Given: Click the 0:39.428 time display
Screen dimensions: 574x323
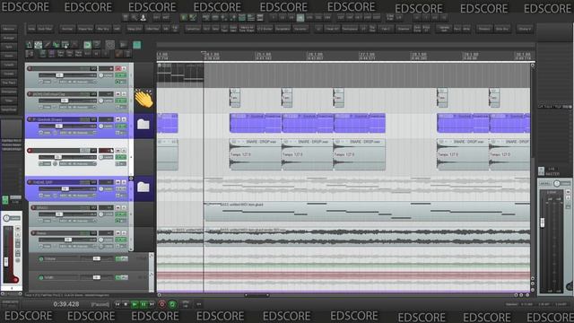Looking at the screenshot, I should pos(66,304).
